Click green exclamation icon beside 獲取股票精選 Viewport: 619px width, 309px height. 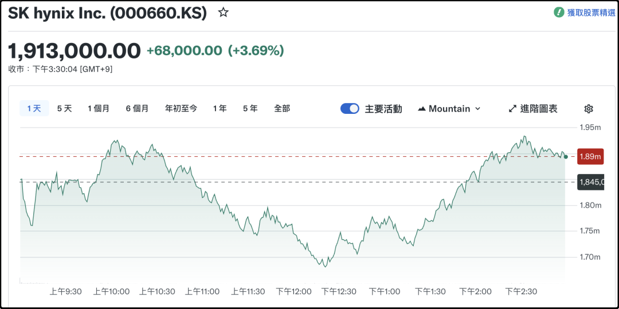(559, 12)
